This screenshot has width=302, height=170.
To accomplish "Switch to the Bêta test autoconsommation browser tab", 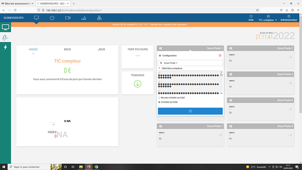I will click(x=18, y=4).
